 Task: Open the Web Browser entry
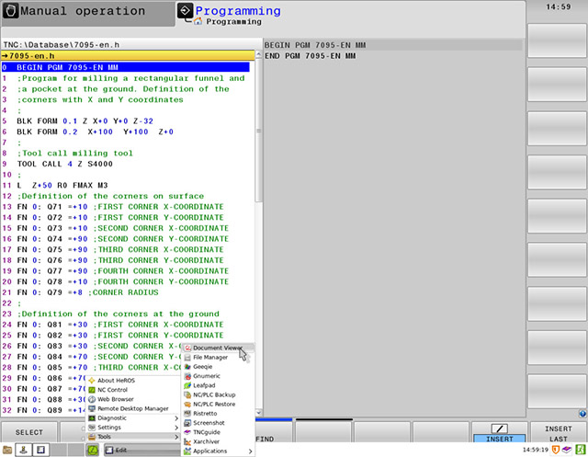(116, 399)
